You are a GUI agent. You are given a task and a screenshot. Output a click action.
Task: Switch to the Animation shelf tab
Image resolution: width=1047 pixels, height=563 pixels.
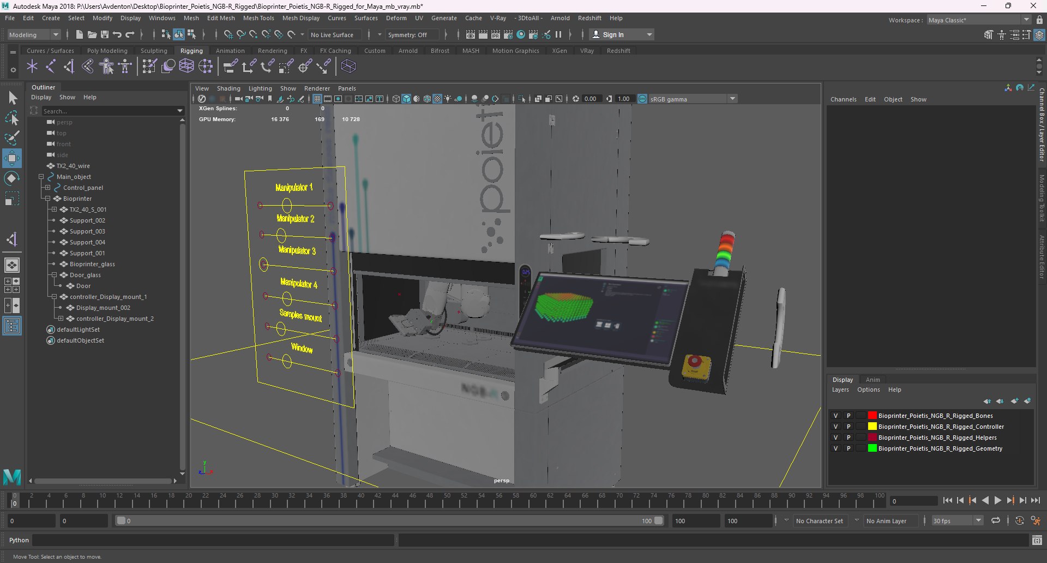[230, 51]
